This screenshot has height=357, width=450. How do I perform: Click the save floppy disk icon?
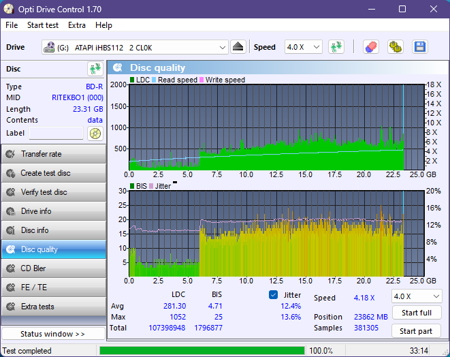(x=420, y=47)
